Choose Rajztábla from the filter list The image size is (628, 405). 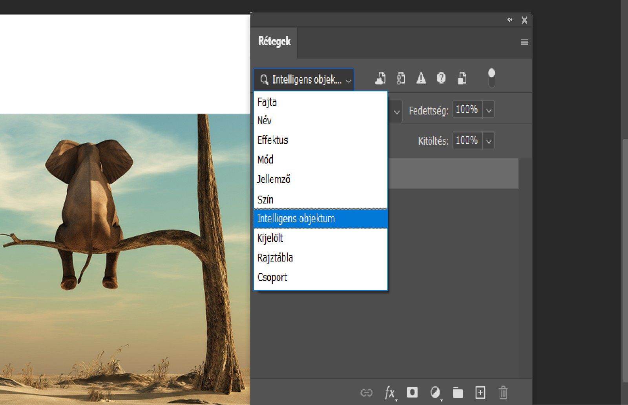coord(321,258)
